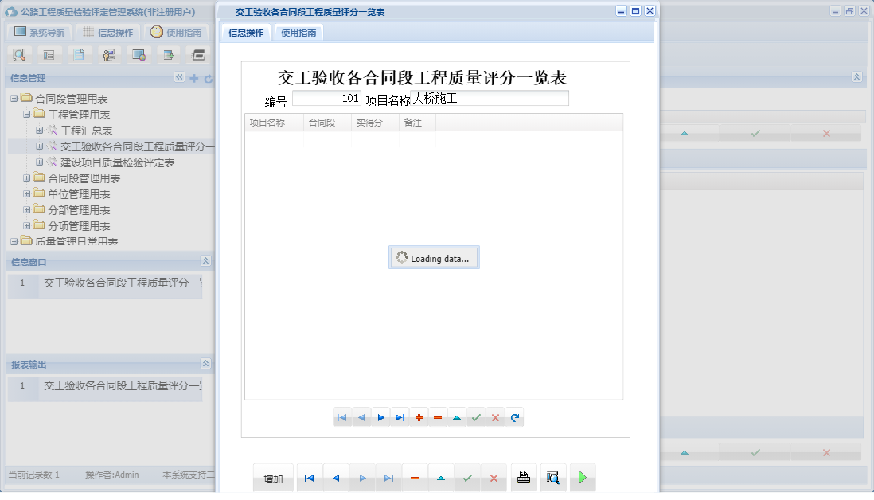The width and height of the screenshot is (874, 500).
Task: Click the green run arrow icon
Action: click(582, 477)
